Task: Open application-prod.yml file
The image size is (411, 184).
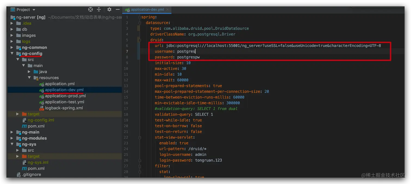Action: [x=66, y=96]
